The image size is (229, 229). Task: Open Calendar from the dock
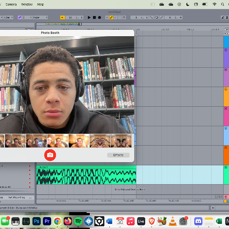tap(120, 221)
